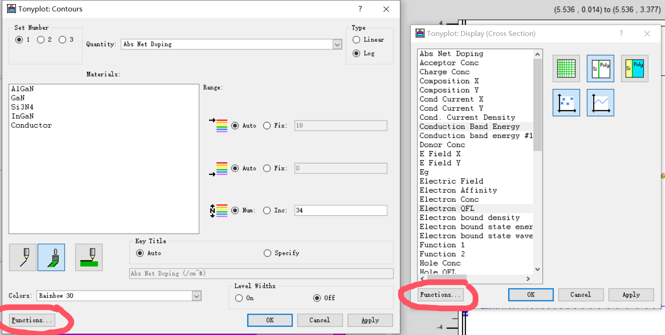665x335 pixels.
Task: Select the Si/Poly region outline icon
Action: tap(600, 68)
